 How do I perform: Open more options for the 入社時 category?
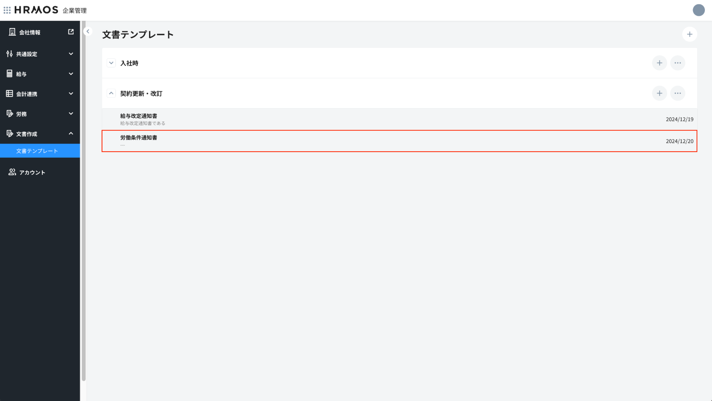click(678, 63)
